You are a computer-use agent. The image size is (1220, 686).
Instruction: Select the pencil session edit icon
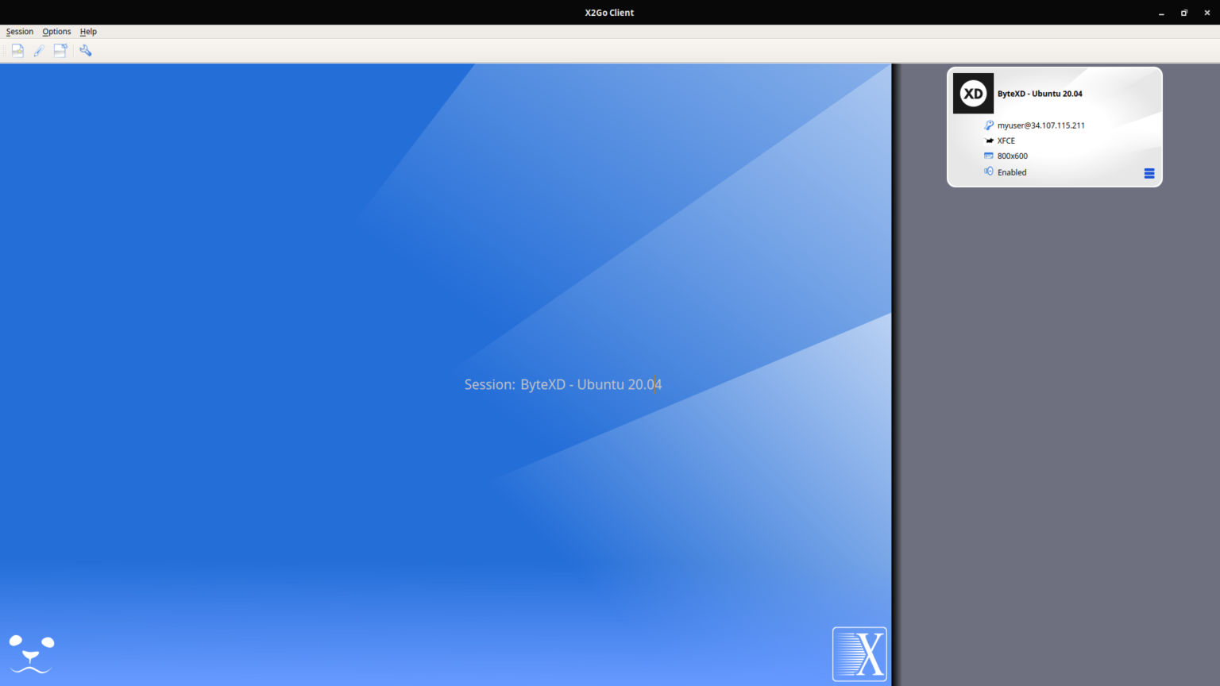(x=38, y=50)
